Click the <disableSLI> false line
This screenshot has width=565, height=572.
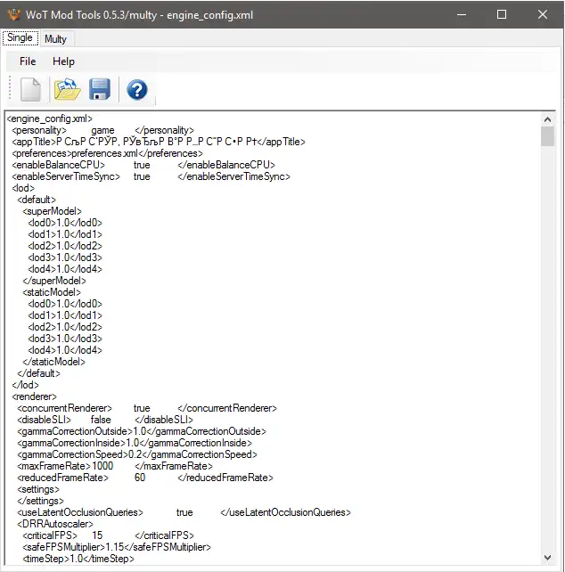(105, 420)
